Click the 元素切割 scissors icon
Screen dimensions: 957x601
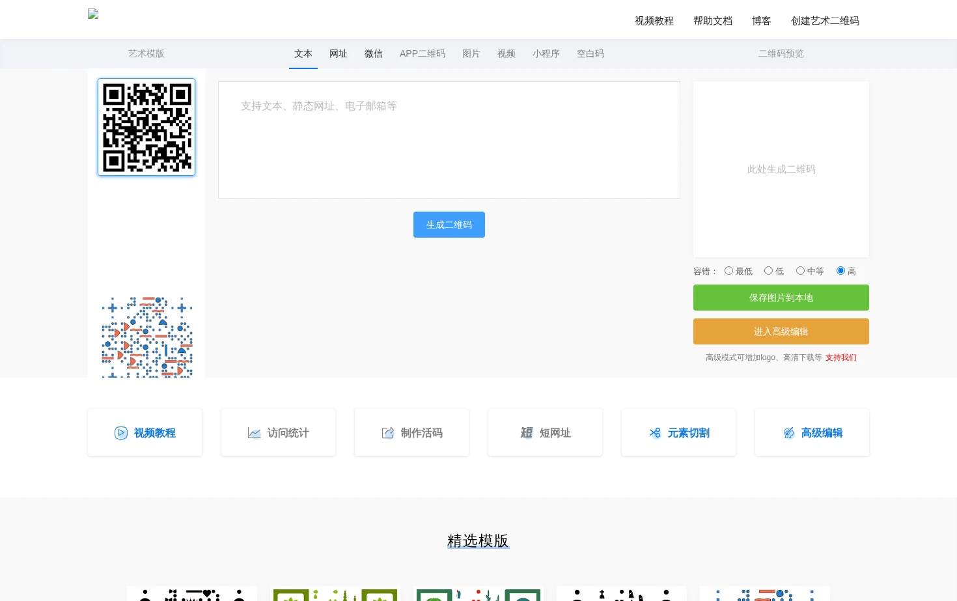(655, 433)
